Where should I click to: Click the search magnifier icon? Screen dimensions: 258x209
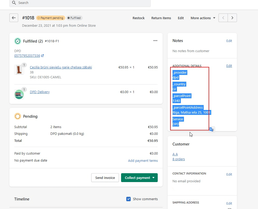point(14,3)
